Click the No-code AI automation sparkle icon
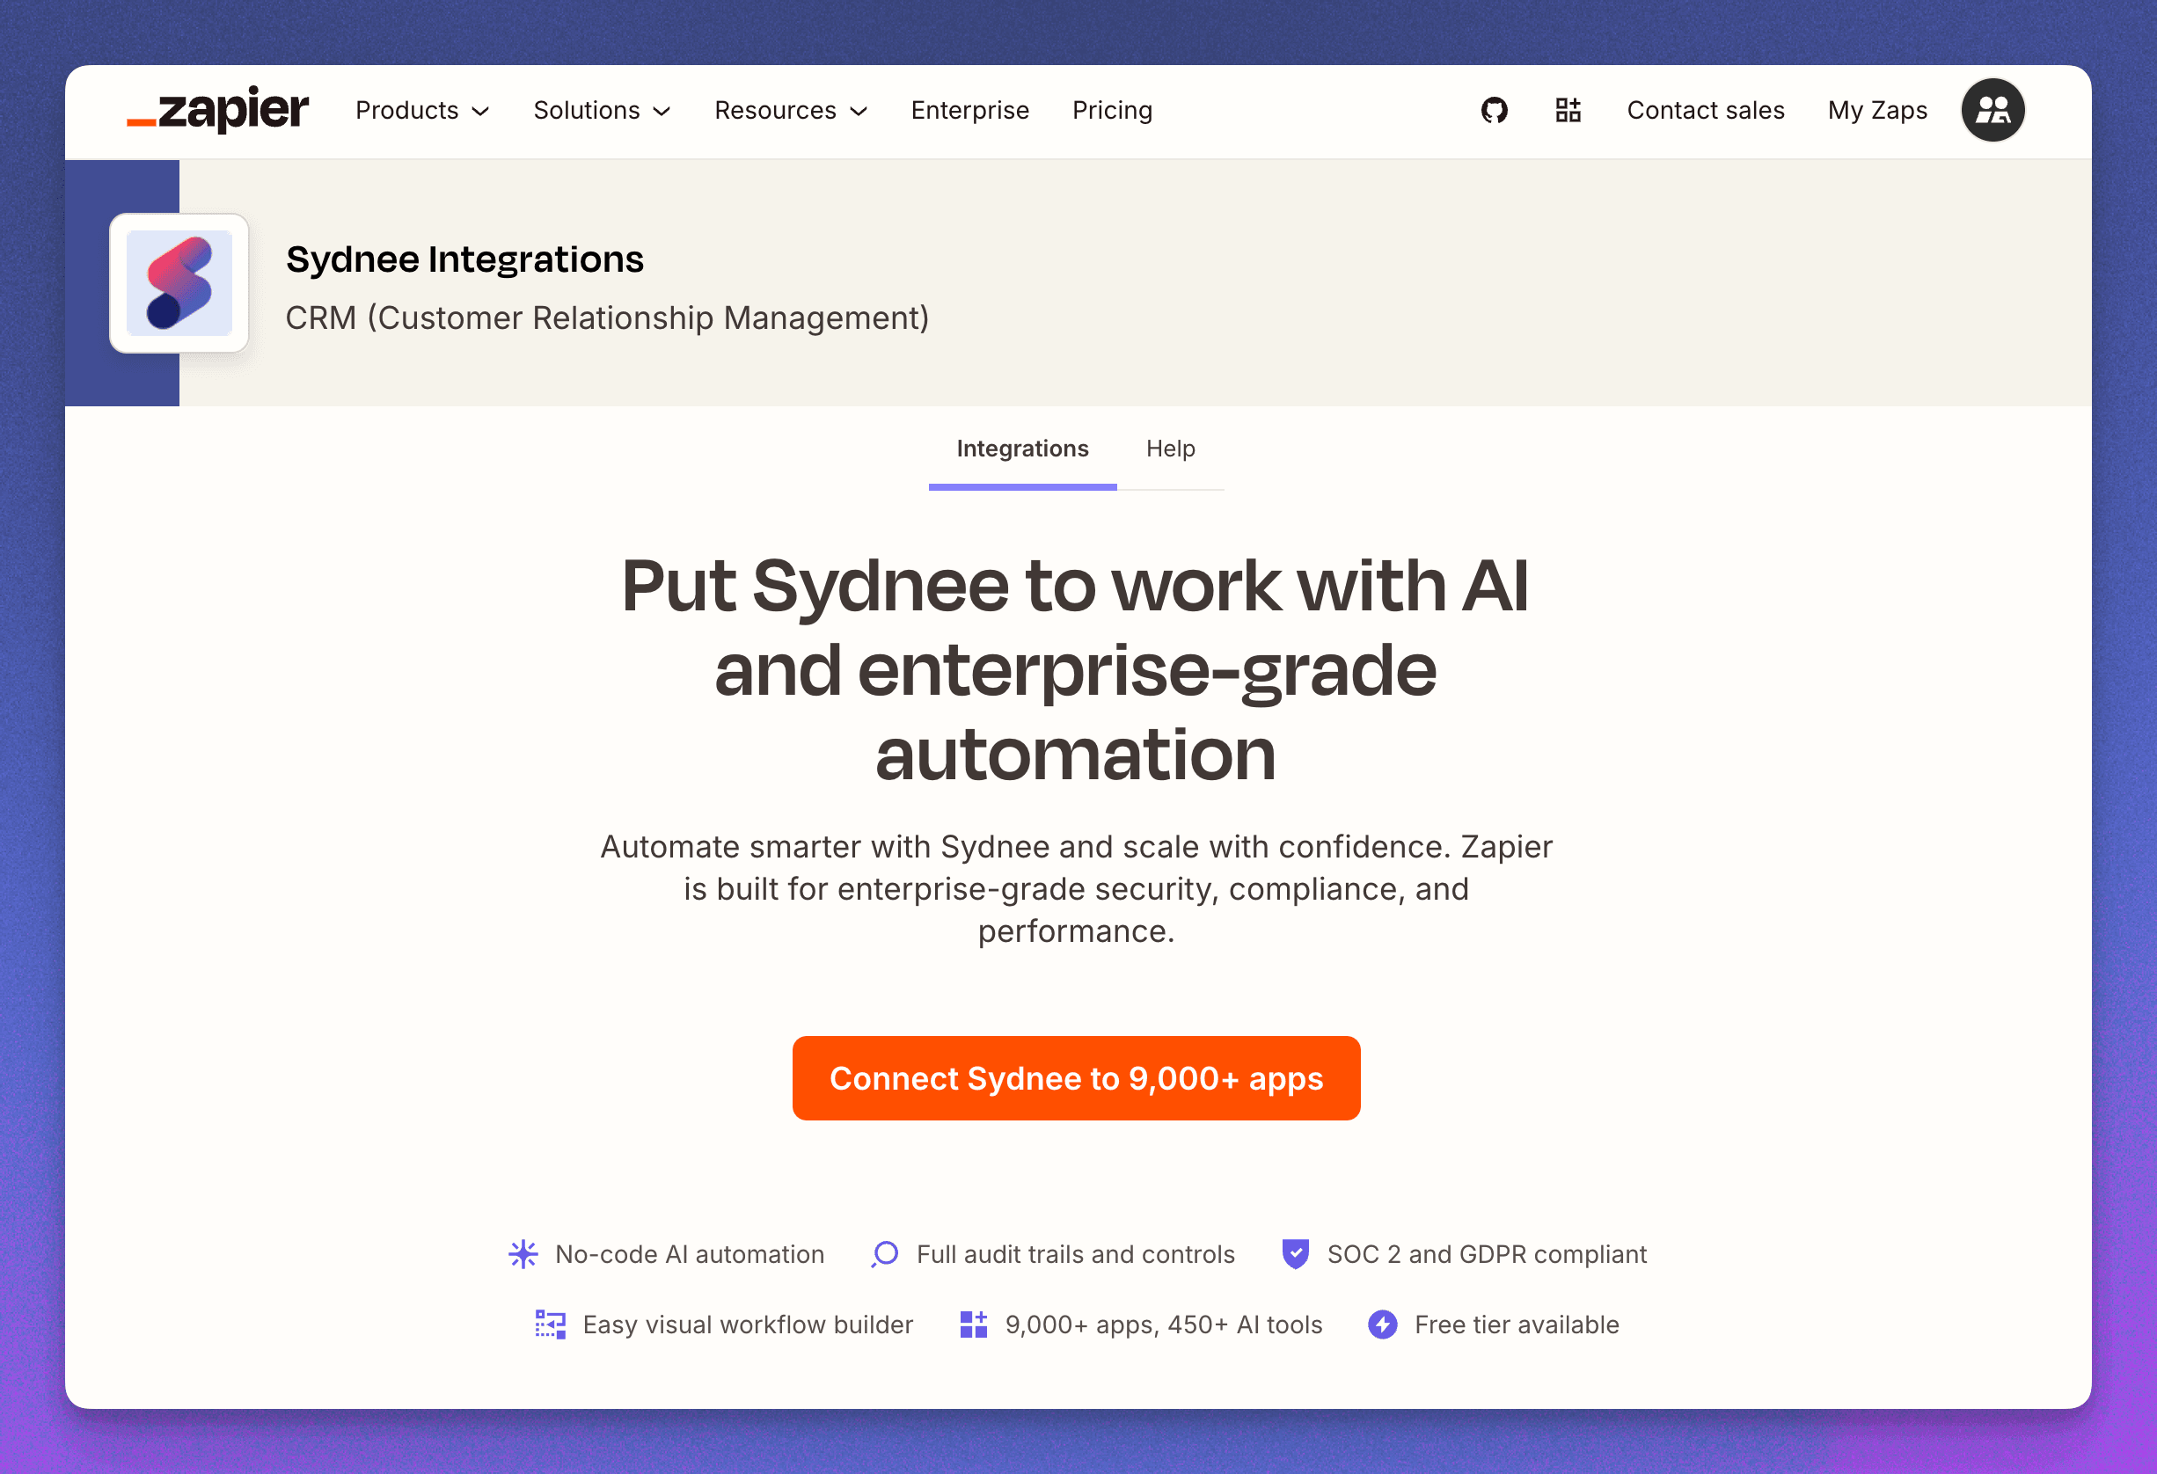The height and width of the screenshot is (1474, 2157). (523, 1254)
